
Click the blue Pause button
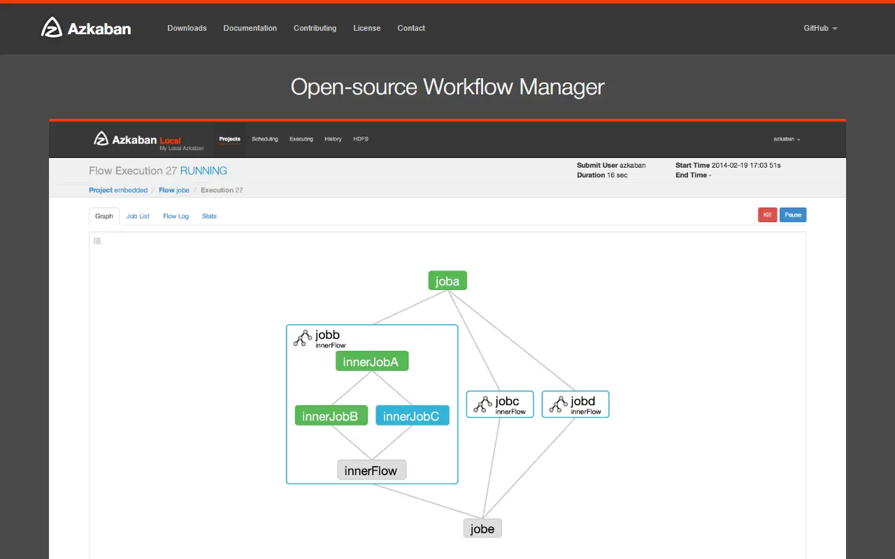point(793,215)
